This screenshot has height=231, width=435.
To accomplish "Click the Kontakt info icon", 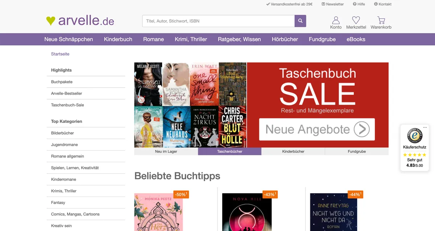I will (376, 4).
